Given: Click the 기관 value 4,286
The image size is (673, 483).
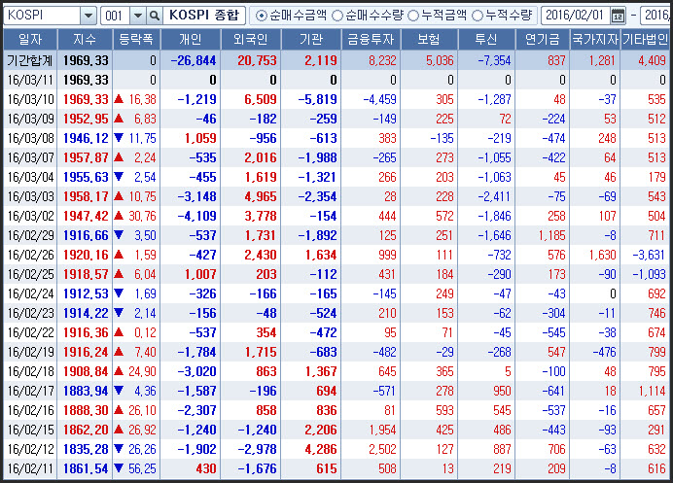Looking at the screenshot, I should click(x=321, y=449).
